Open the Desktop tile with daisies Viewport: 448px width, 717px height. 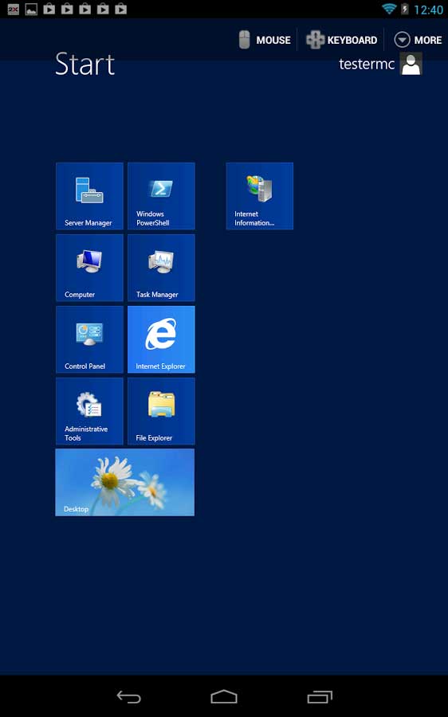tap(125, 482)
